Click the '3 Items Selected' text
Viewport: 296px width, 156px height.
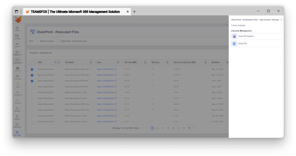238,25
